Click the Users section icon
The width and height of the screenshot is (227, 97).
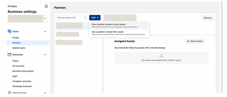point(9,31)
